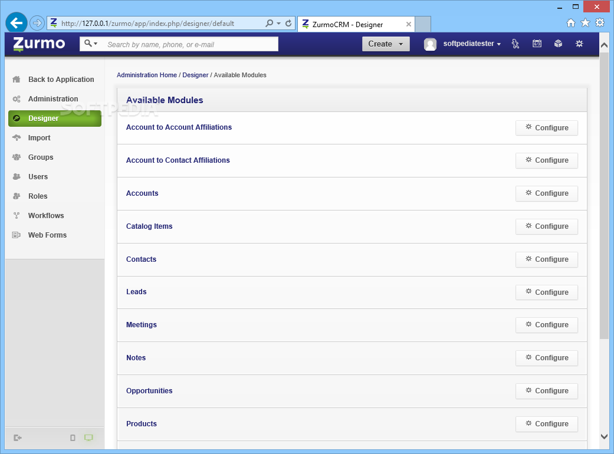
Task: Click the form icon beside Web Forms
Action: pyautogui.click(x=17, y=235)
